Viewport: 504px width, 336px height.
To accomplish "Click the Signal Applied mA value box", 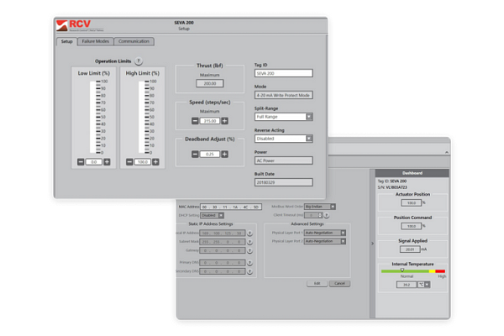I will 410,249.
